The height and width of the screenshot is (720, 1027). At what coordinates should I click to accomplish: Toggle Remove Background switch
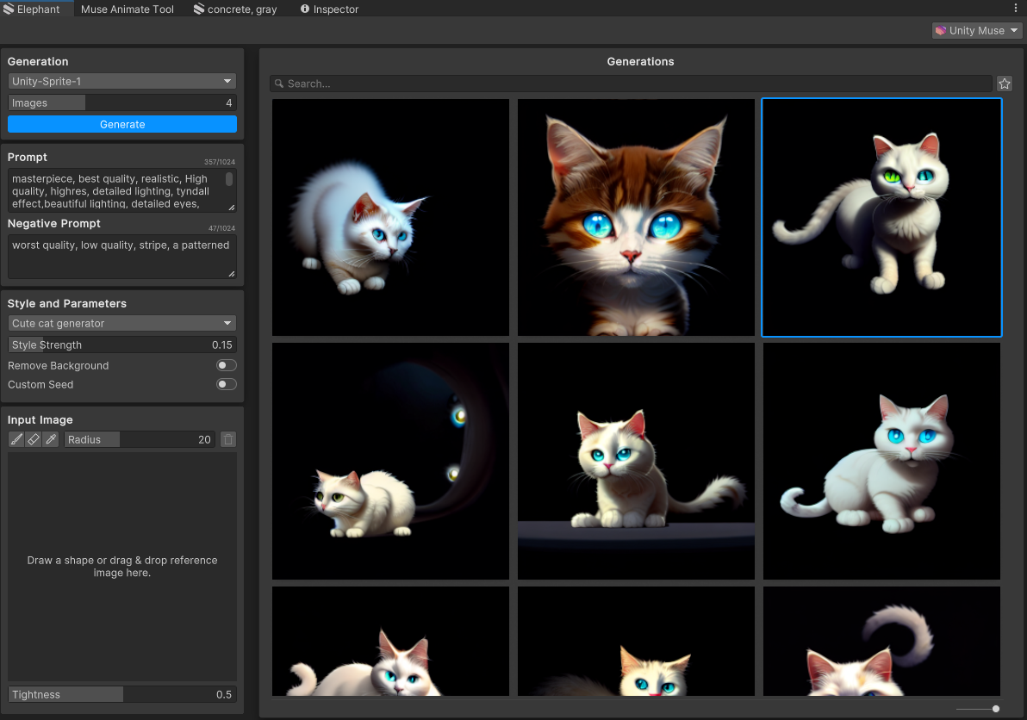[x=226, y=365]
